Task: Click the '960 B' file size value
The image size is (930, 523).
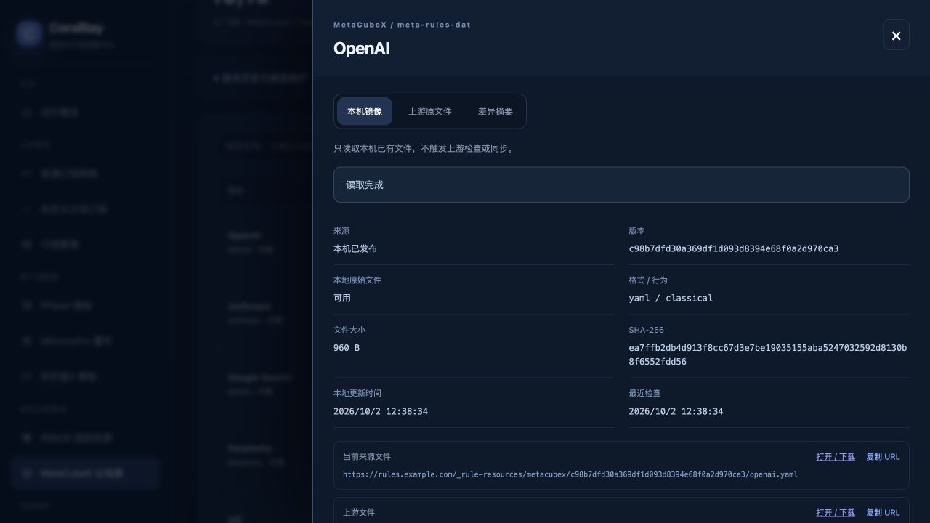Action: (x=347, y=348)
